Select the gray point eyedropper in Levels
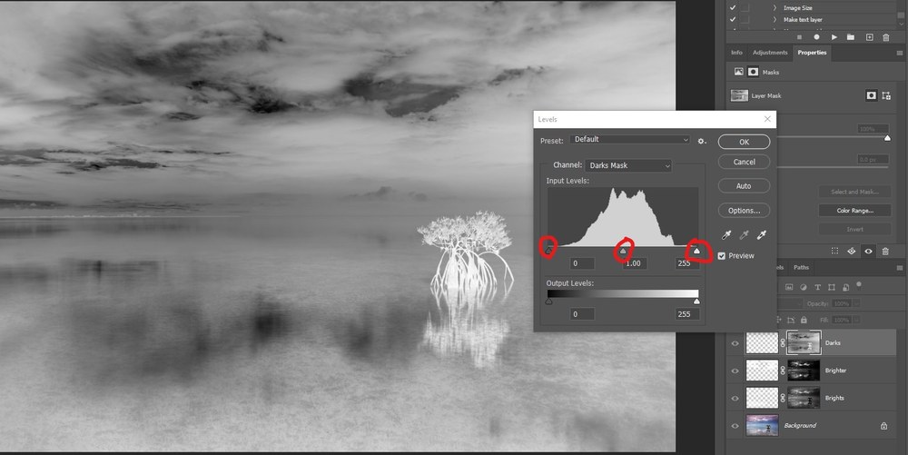Viewport: 908px width, 455px height. point(745,234)
